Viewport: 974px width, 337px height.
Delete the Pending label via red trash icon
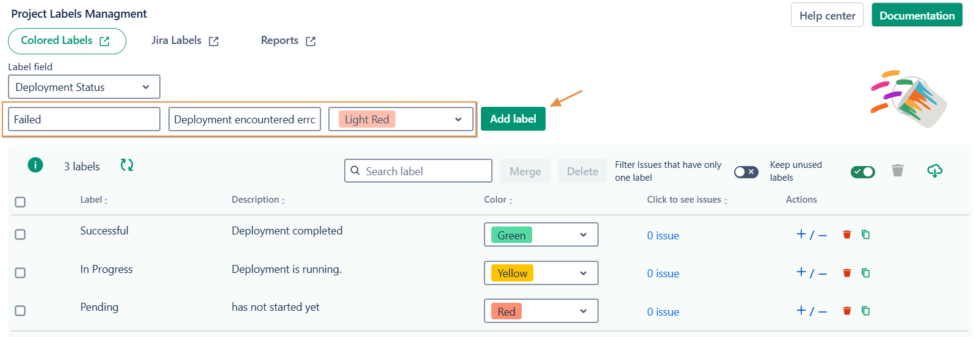click(x=846, y=311)
